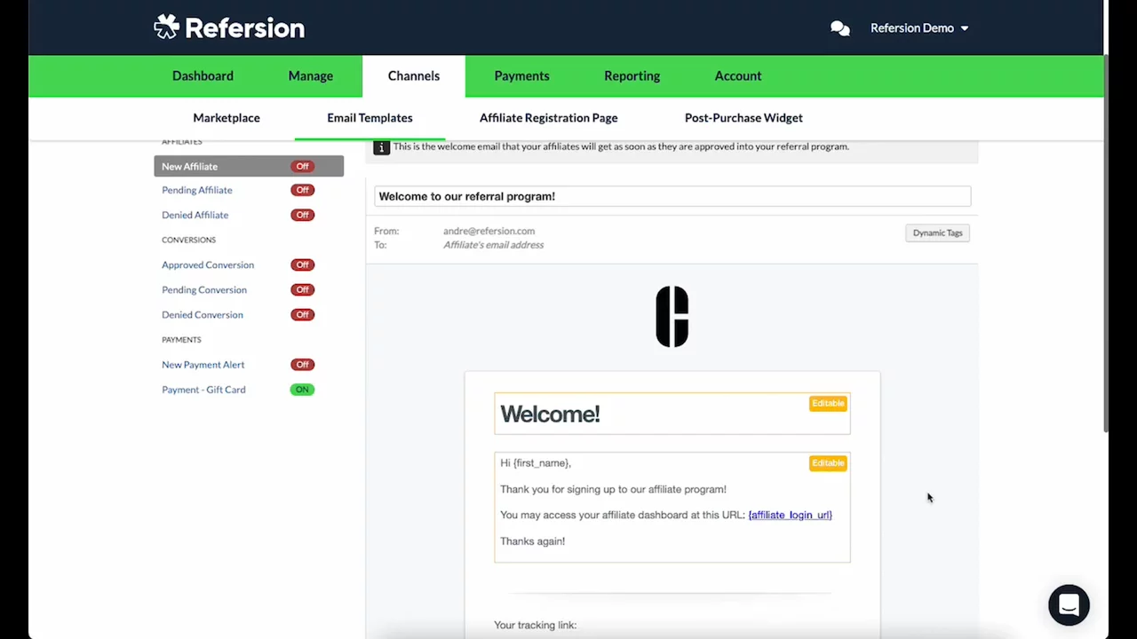Click the info icon in the notice bar
This screenshot has width=1137, height=639.
381,147
